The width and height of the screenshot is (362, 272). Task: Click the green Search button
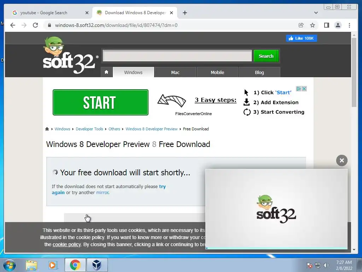[x=266, y=56]
